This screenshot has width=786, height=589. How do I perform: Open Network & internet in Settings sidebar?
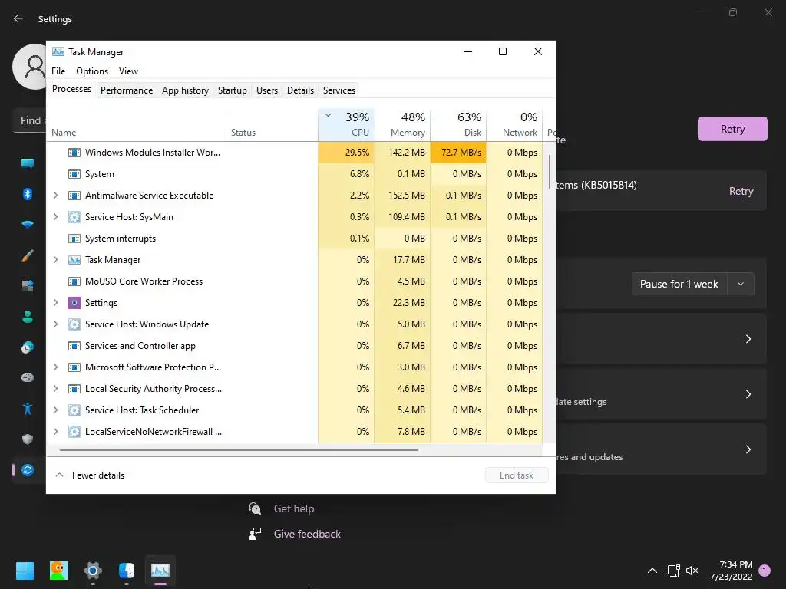click(28, 224)
